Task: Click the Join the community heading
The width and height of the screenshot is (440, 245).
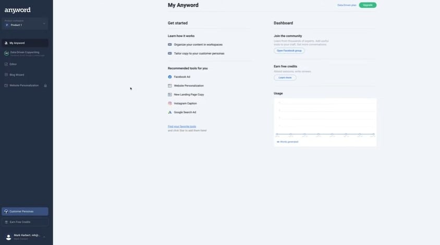Action: pos(288,36)
